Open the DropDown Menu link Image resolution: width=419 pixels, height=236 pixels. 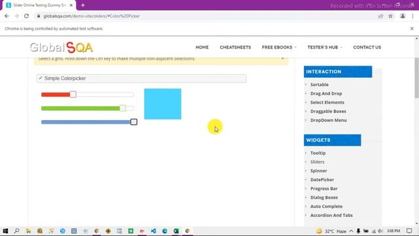pos(329,120)
